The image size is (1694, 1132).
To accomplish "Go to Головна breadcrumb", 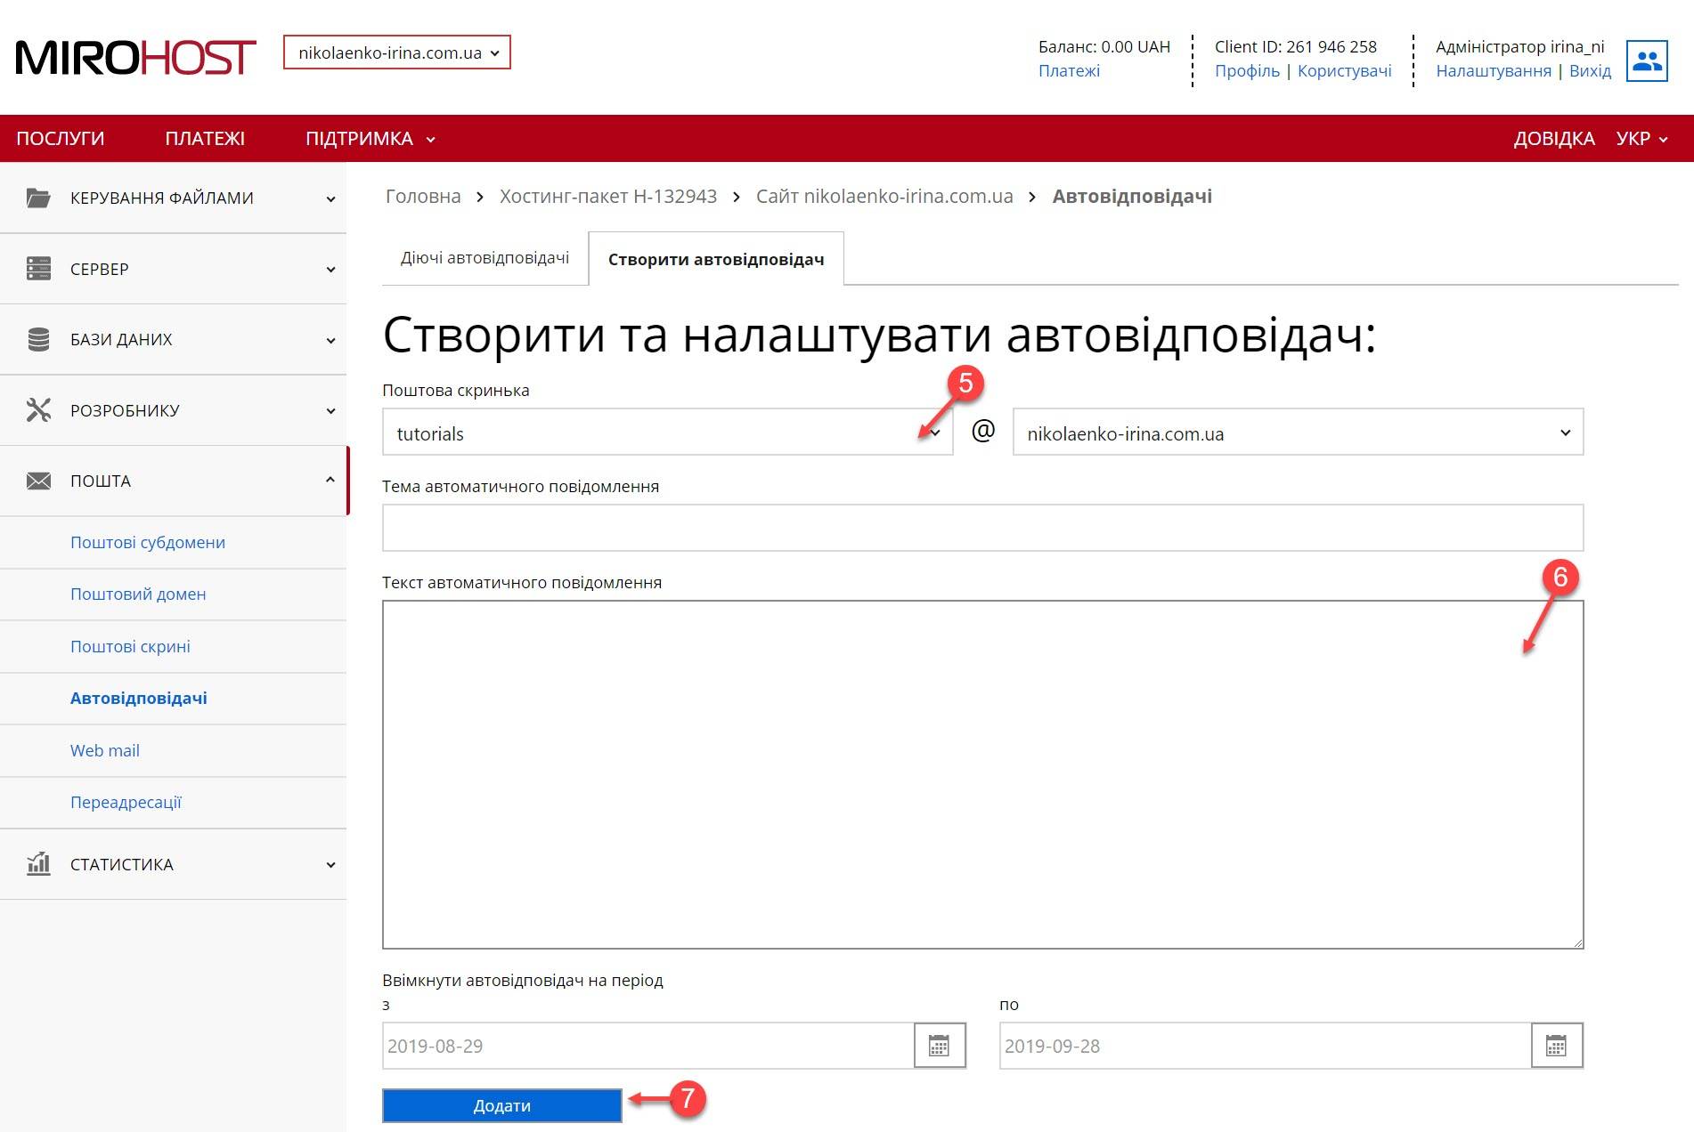I will point(423,196).
